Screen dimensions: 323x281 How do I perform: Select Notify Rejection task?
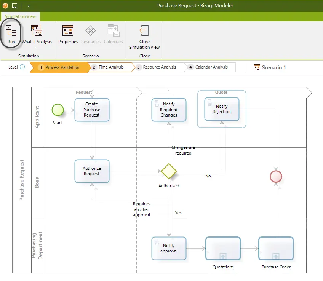click(x=222, y=109)
